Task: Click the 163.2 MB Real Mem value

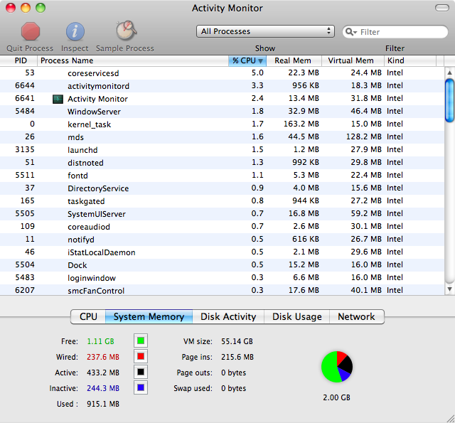Action: (301, 124)
